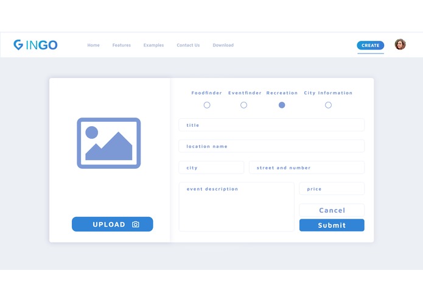Open the Download menu item

click(x=223, y=45)
